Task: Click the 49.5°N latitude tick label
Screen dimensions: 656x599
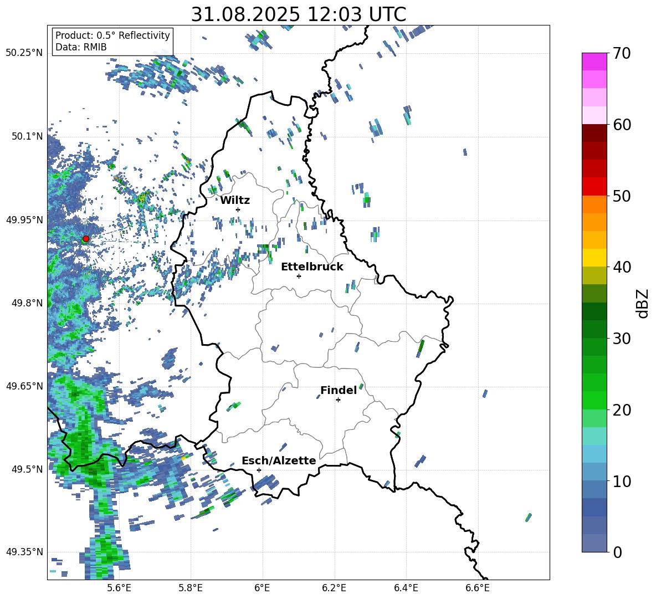Action: coord(27,469)
